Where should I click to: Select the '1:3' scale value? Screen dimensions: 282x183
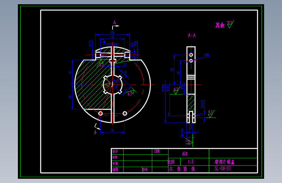point(191,162)
